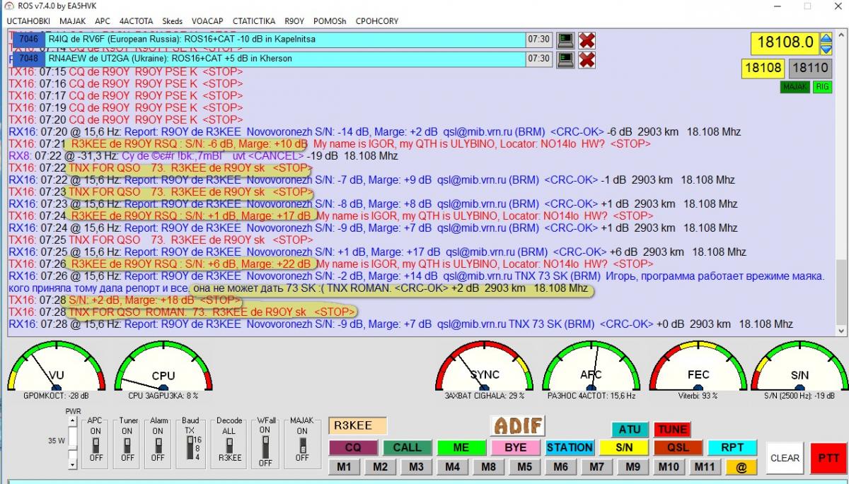Click the dark green MAJAK indicator
849x484 pixels.
coord(795,87)
